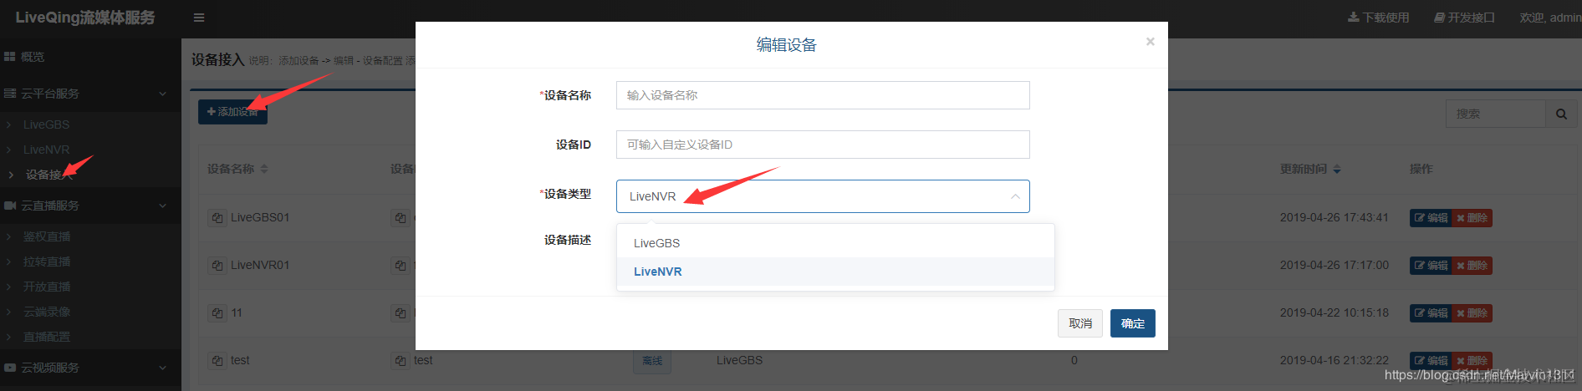1582x391 pixels.
Task: Click the timestamp 2019-04-26 17:17:00
Action: point(1334,265)
